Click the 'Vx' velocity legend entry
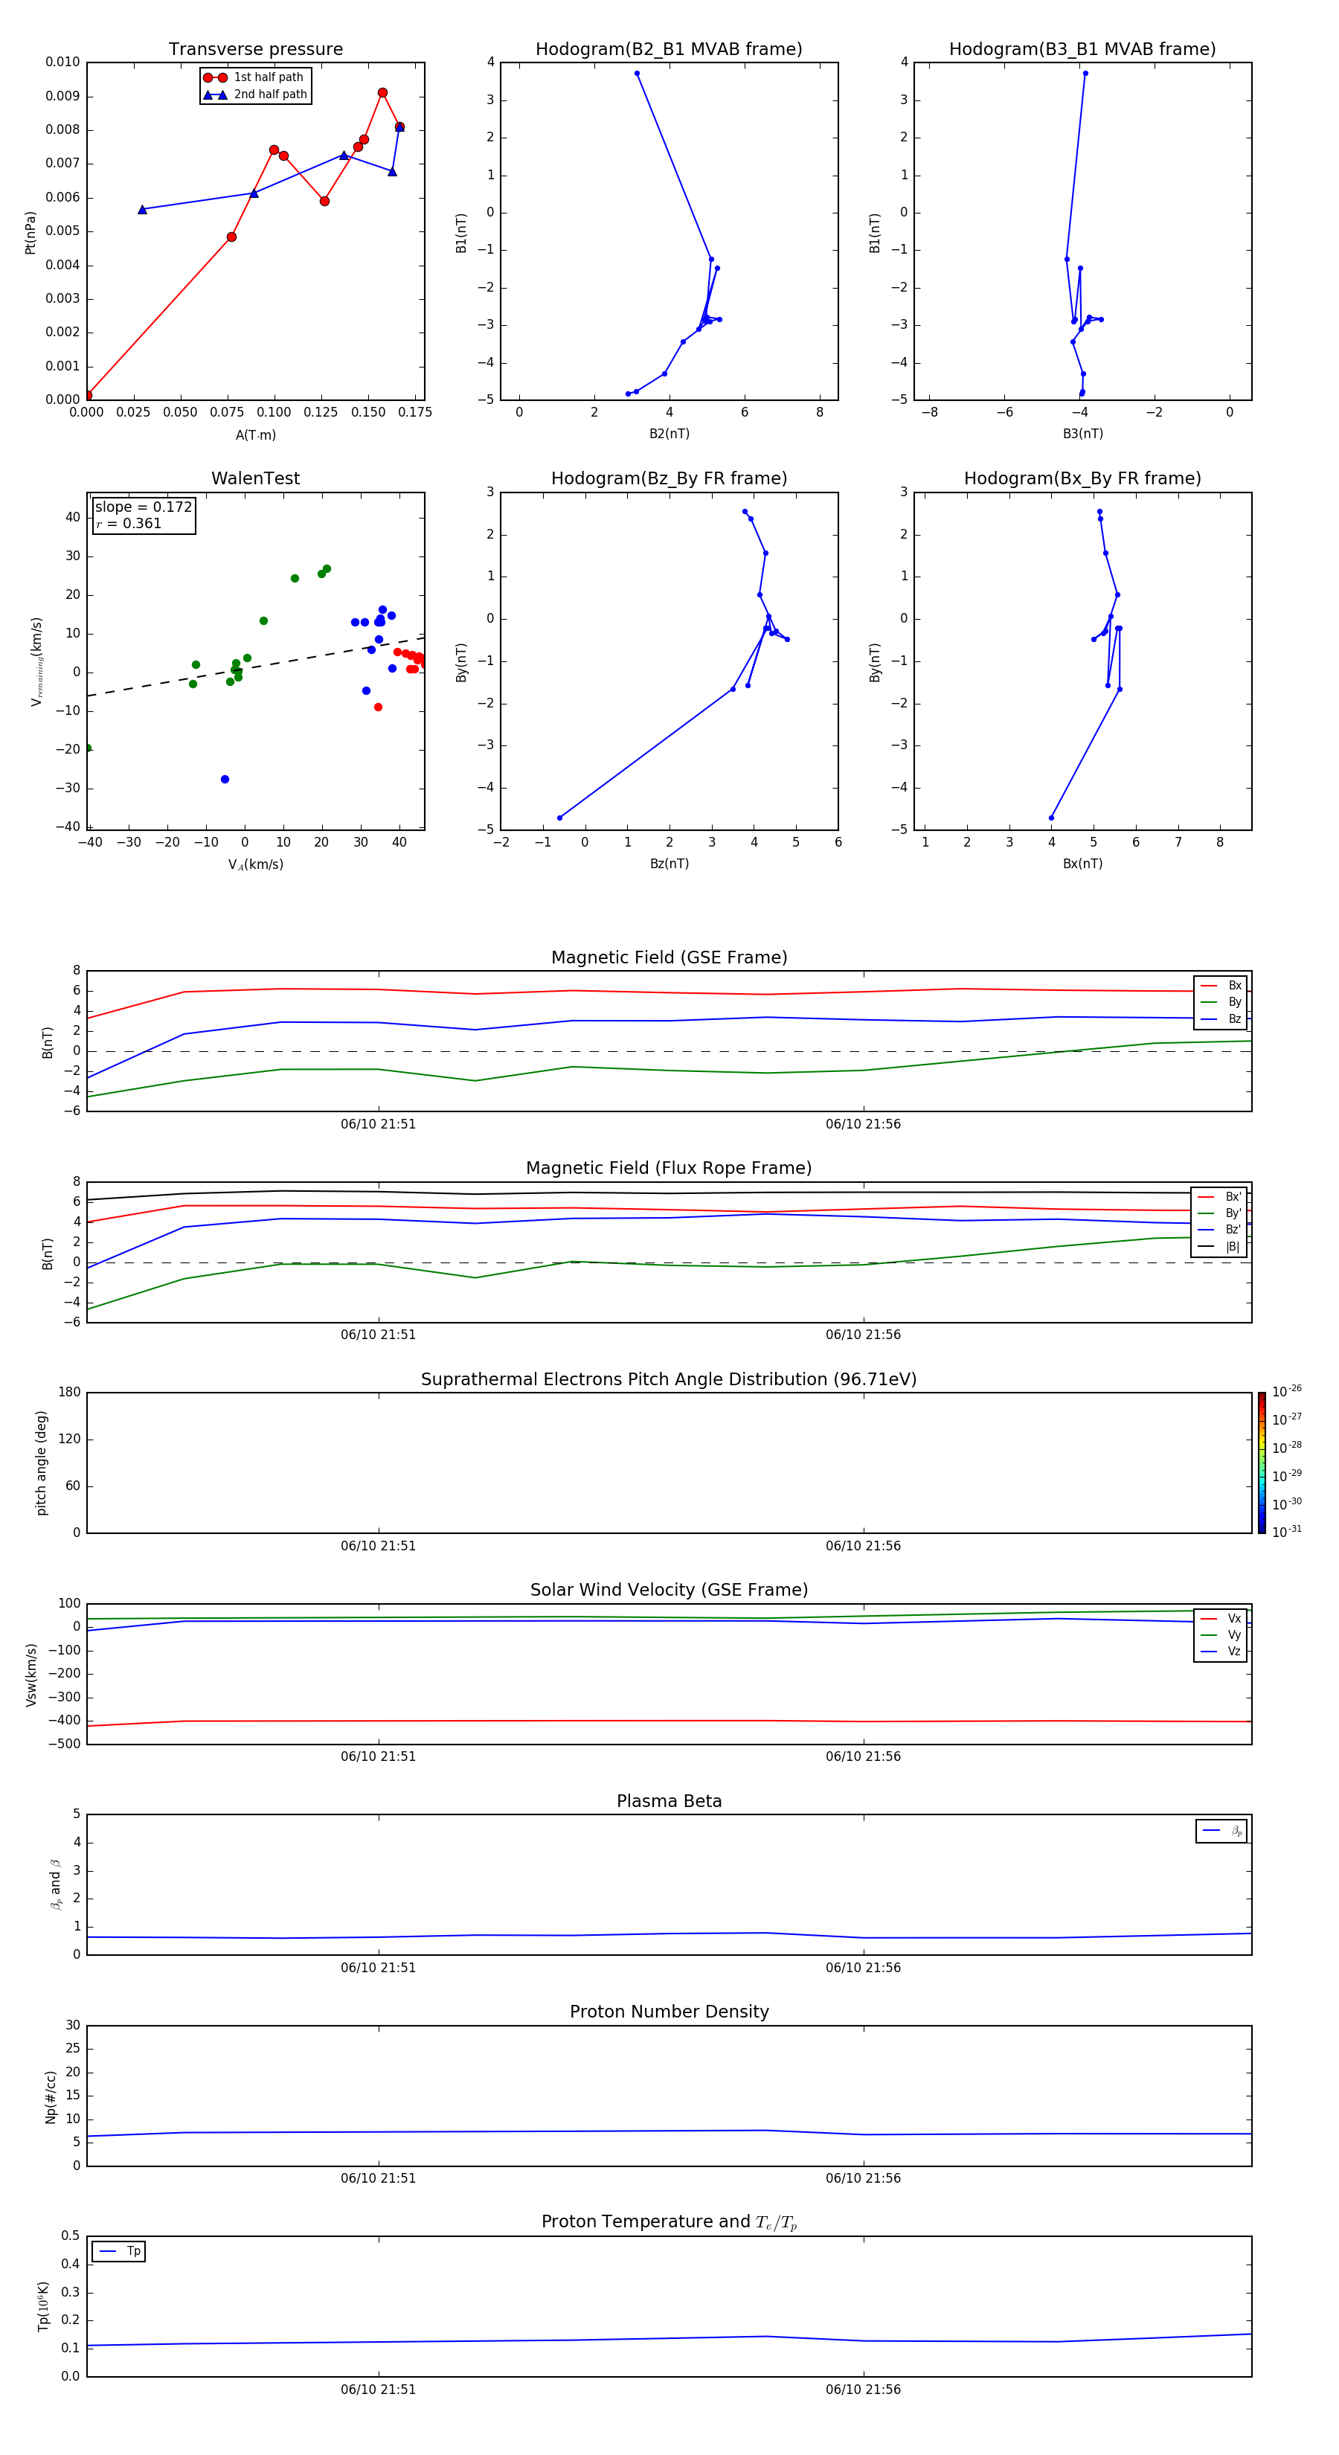The height and width of the screenshot is (2455, 1339). pyautogui.click(x=1221, y=1618)
